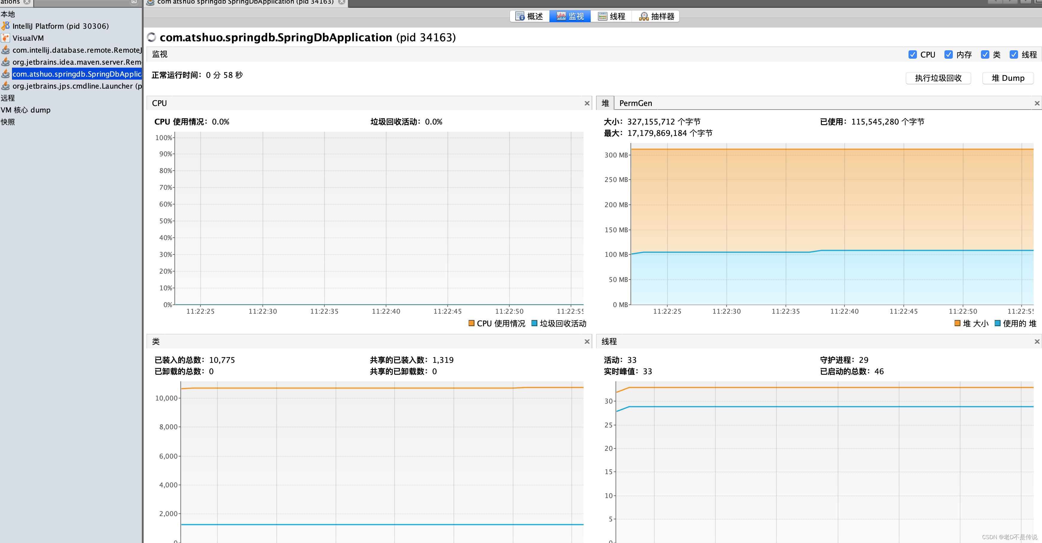Image resolution: width=1042 pixels, height=543 pixels.
Task: Click the '守护进程: 29' thread stat
Action: 844,360
